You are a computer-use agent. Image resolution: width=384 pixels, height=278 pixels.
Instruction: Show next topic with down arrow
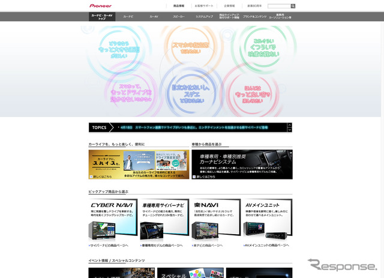point(289,130)
